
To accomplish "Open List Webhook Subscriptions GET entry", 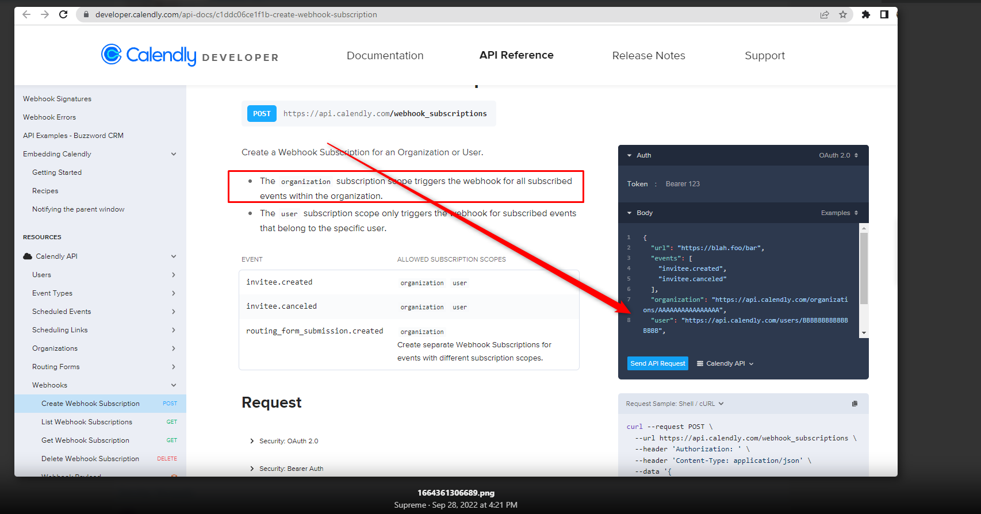I will click(x=100, y=422).
